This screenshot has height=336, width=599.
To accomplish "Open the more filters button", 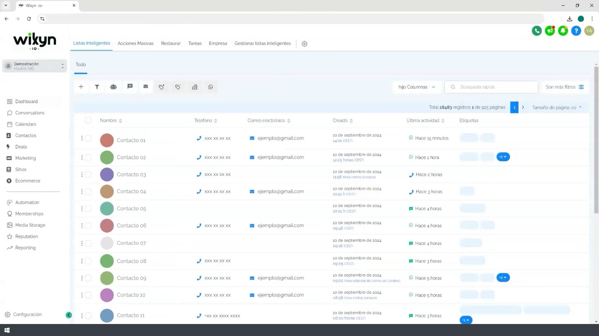I will (x=565, y=87).
